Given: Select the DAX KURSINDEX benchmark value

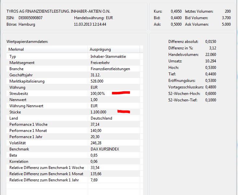Looking at the screenshot, I should pyautogui.click(x=105, y=149).
